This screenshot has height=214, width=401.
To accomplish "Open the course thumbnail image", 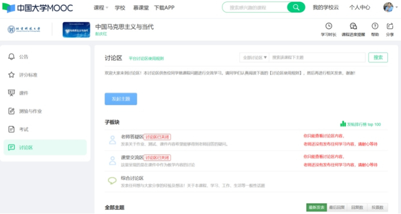I will pyautogui.click(x=76, y=30).
